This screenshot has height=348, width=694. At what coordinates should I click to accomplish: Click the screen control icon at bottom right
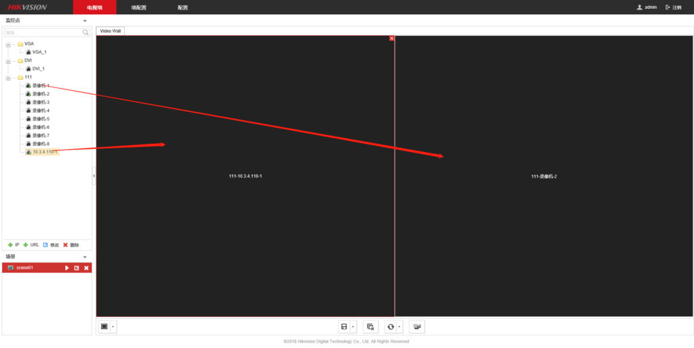click(417, 326)
